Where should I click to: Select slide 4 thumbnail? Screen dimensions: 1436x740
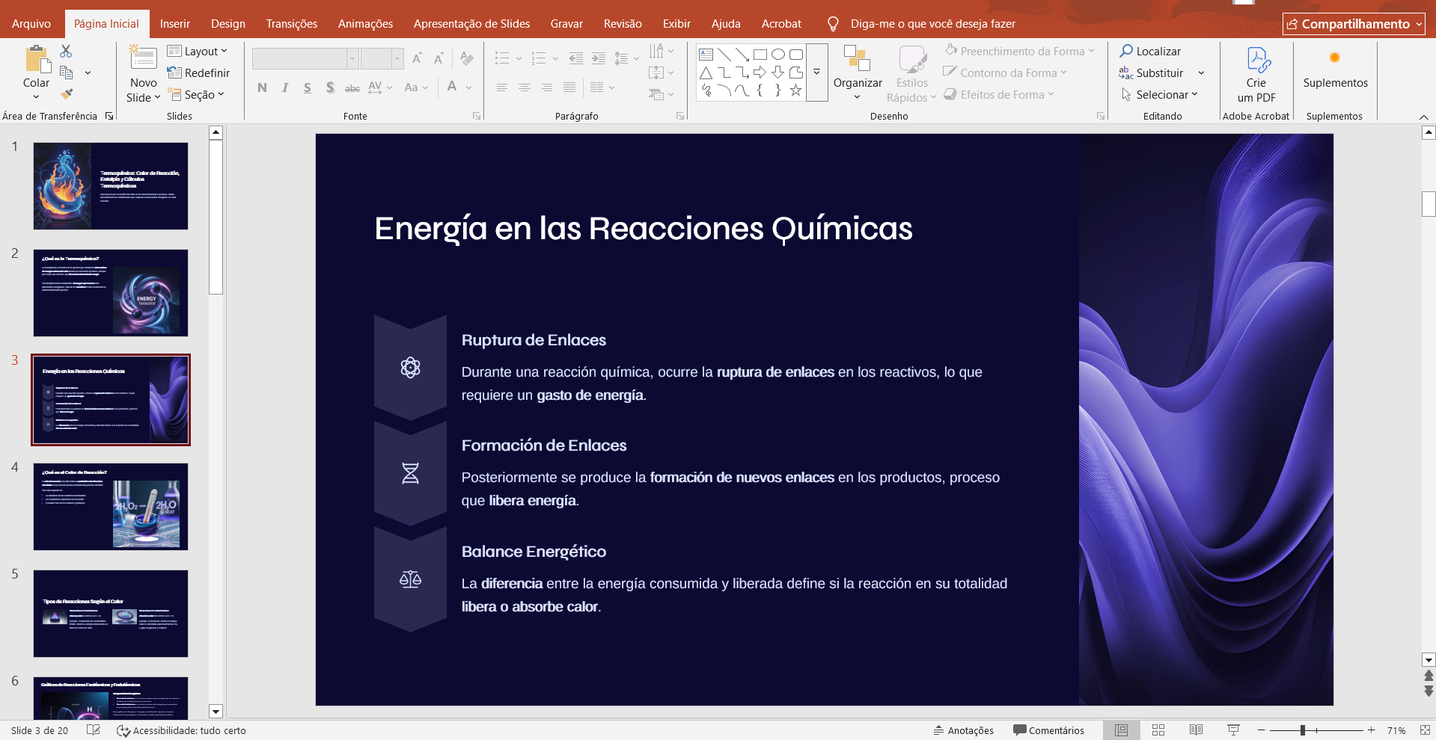tap(111, 507)
